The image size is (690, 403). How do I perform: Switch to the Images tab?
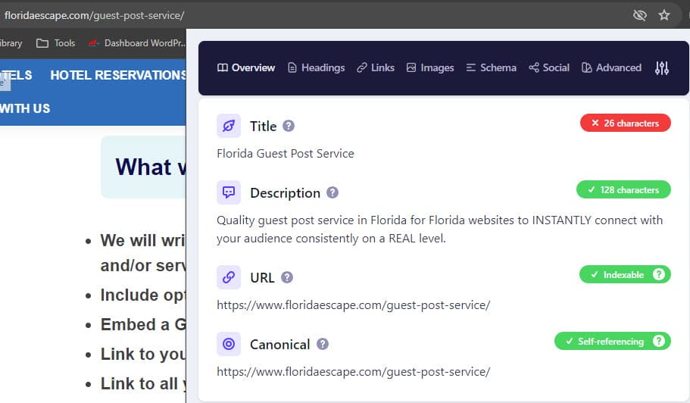430,68
